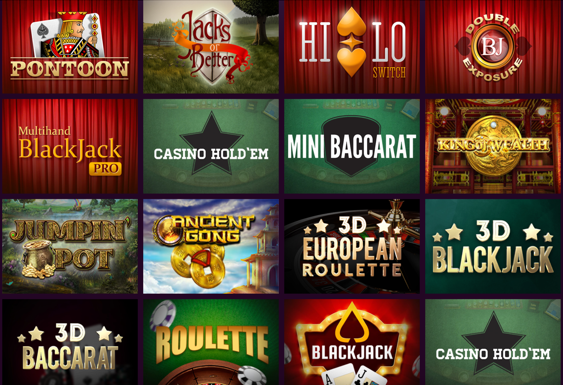This screenshot has height=385, width=563.
Task: Play 3D European Roulette
Action: (x=352, y=246)
